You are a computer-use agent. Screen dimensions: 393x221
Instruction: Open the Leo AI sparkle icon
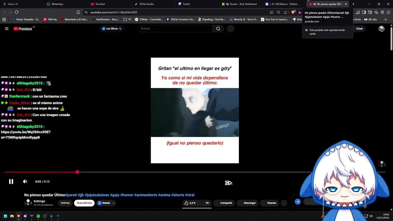tap(376, 12)
